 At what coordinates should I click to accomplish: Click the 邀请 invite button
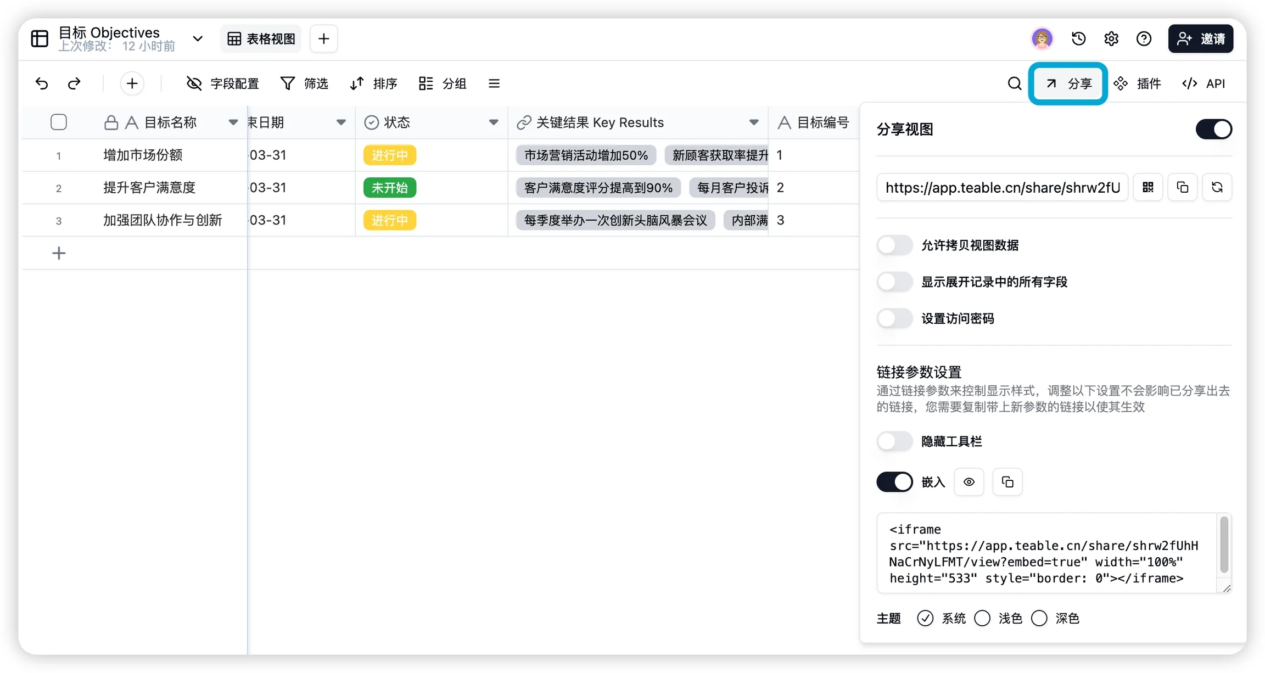click(1201, 38)
